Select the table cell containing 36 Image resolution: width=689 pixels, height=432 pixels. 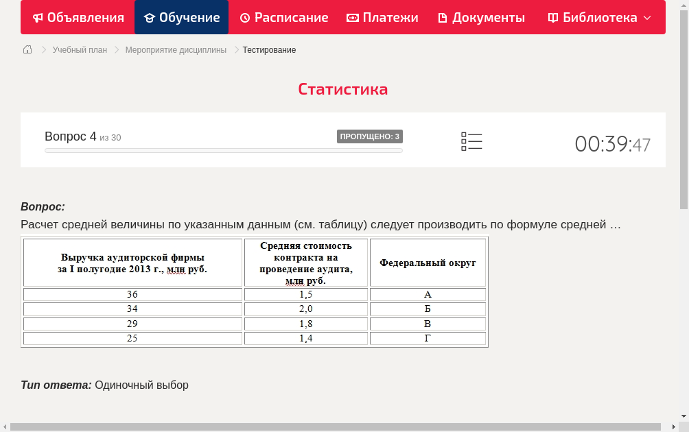click(x=132, y=294)
